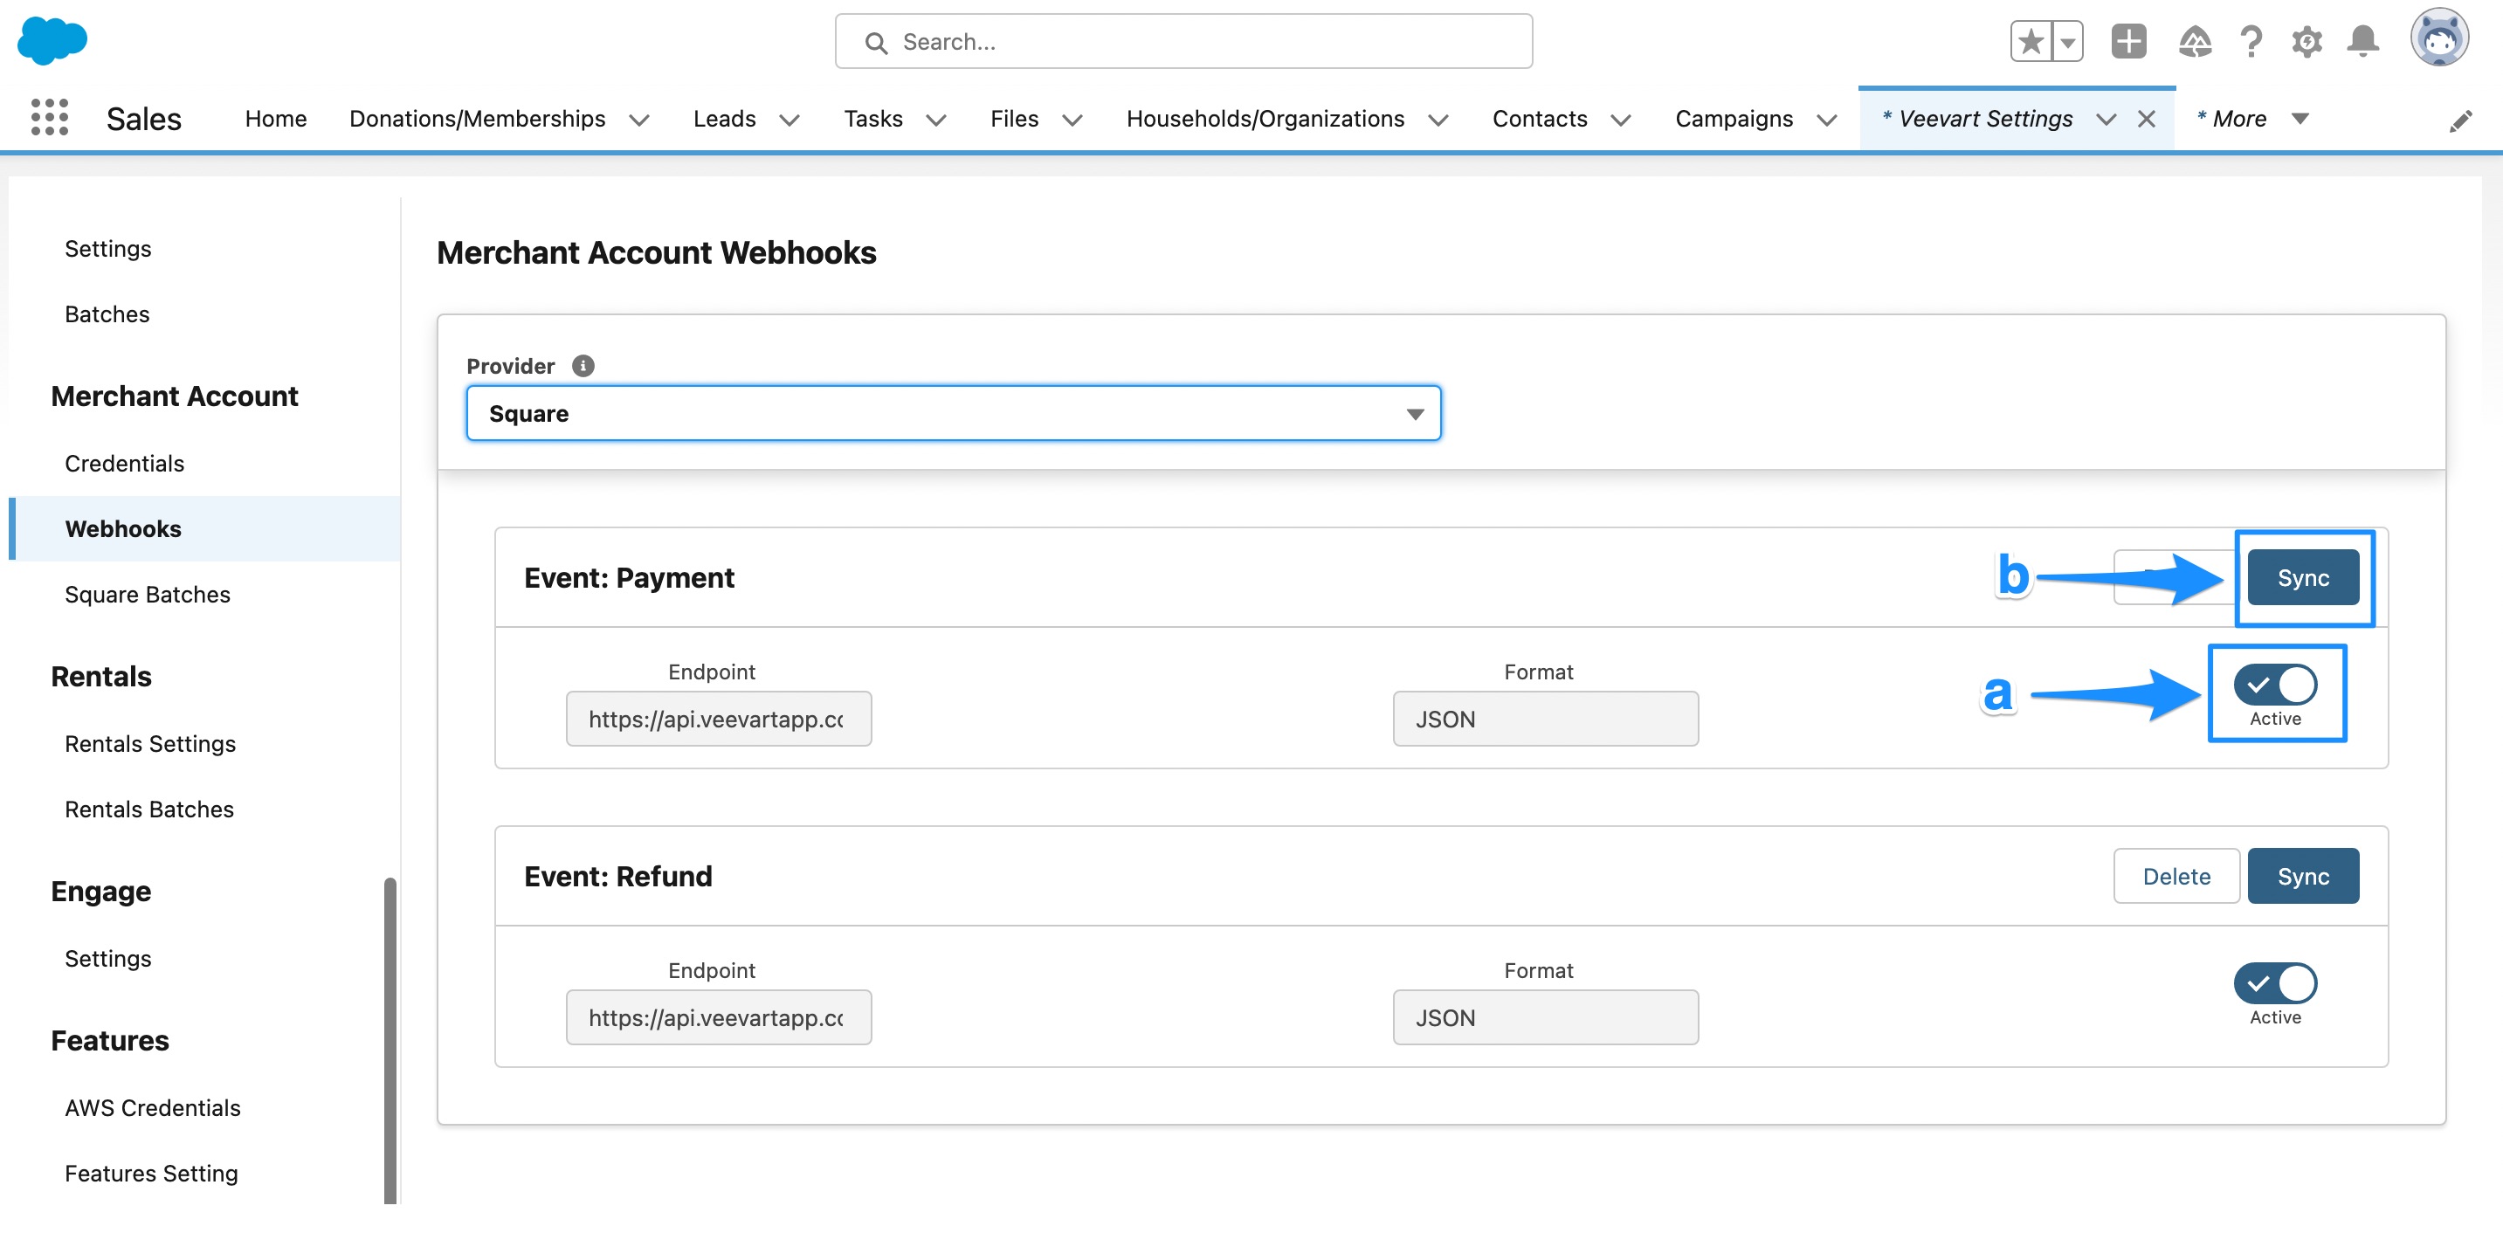Click the favorites star icon
2503x1240 pixels.
[2031, 41]
